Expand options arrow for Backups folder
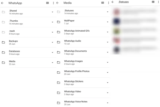The height and width of the screenshot is (107, 160). click(53, 42)
